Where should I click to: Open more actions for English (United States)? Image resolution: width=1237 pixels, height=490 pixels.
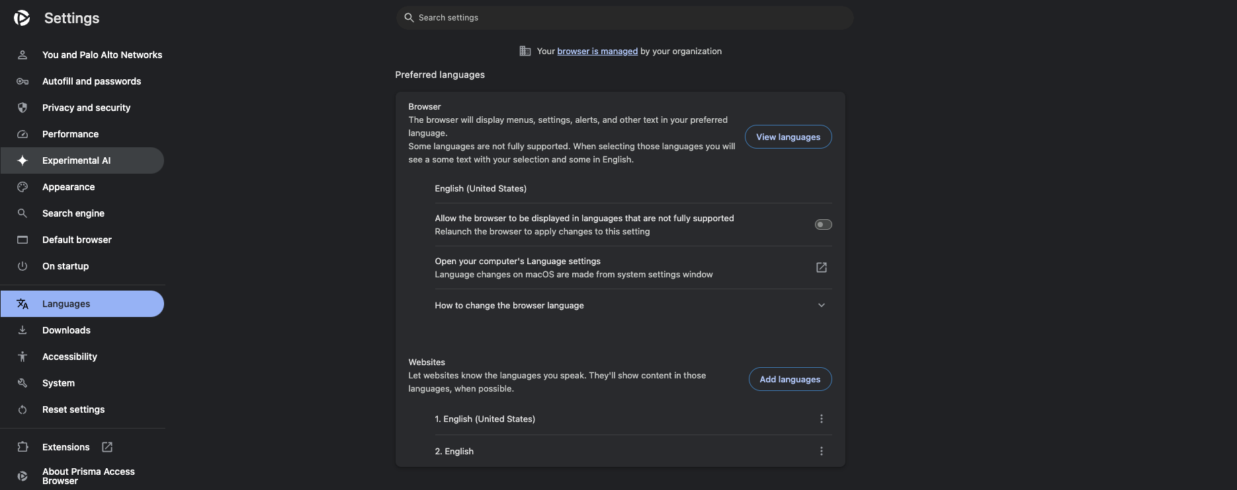[x=821, y=419]
